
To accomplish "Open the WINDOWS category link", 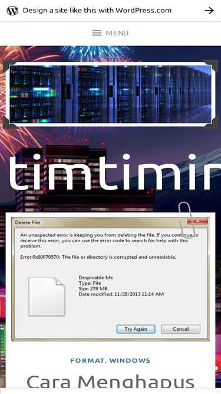I will 130,360.
